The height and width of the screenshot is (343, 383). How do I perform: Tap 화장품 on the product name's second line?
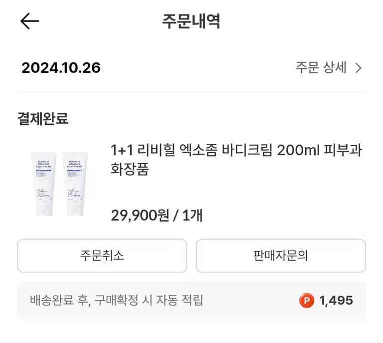[130, 169]
